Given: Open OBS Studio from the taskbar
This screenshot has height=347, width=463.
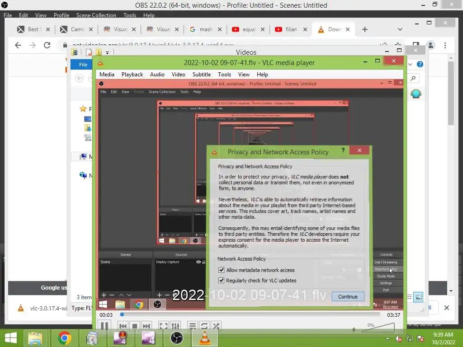Looking at the screenshot, I should tap(177, 338).
